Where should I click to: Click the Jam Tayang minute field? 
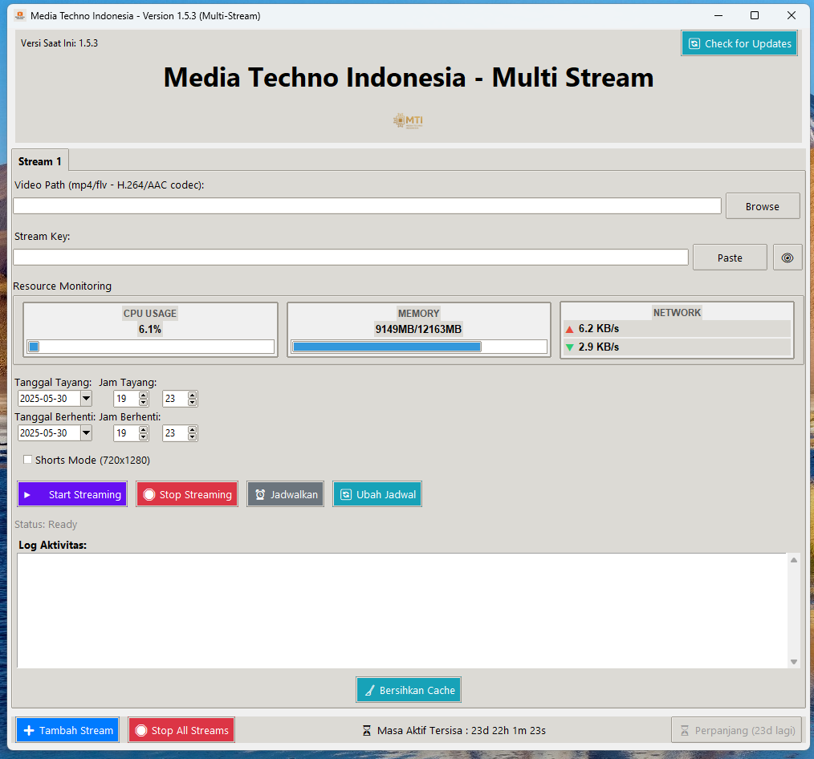pos(175,399)
